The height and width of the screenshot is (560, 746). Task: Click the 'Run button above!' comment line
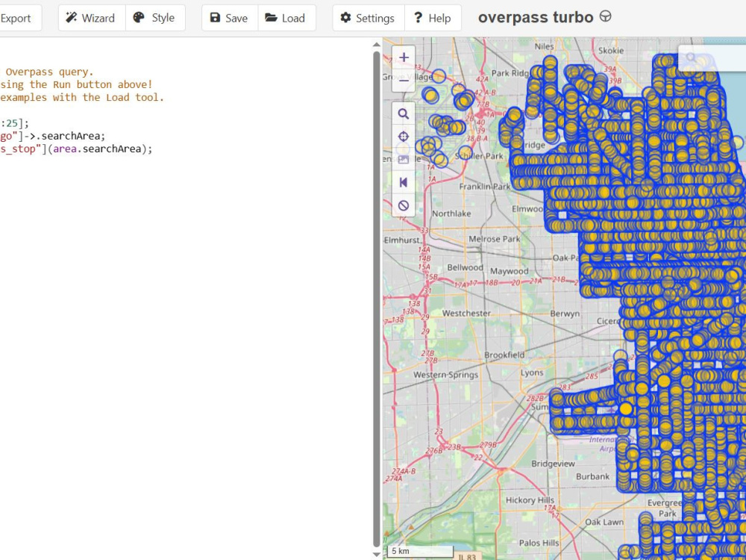point(76,84)
